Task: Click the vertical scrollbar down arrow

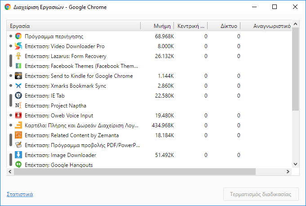Action: coord(296,164)
